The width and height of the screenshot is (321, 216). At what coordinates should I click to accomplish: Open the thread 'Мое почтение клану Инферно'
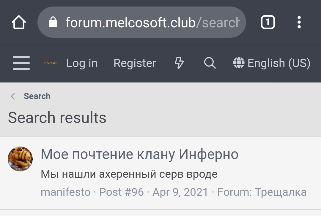click(x=140, y=154)
